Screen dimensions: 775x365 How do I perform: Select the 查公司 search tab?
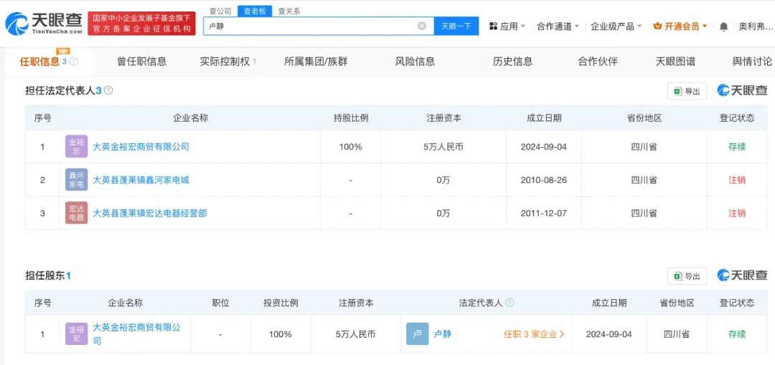pos(220,11)
